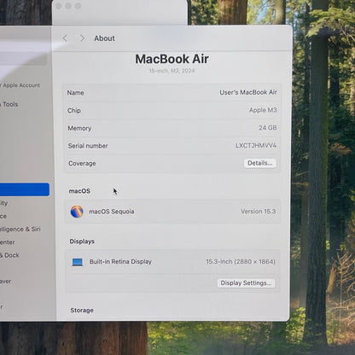Click the Version 15.3 text
Screen dimensions: 355x355
point(259,212)
